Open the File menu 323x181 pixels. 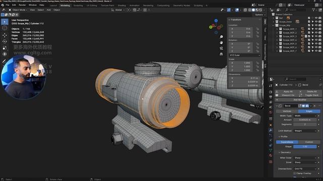coord(8,5)
